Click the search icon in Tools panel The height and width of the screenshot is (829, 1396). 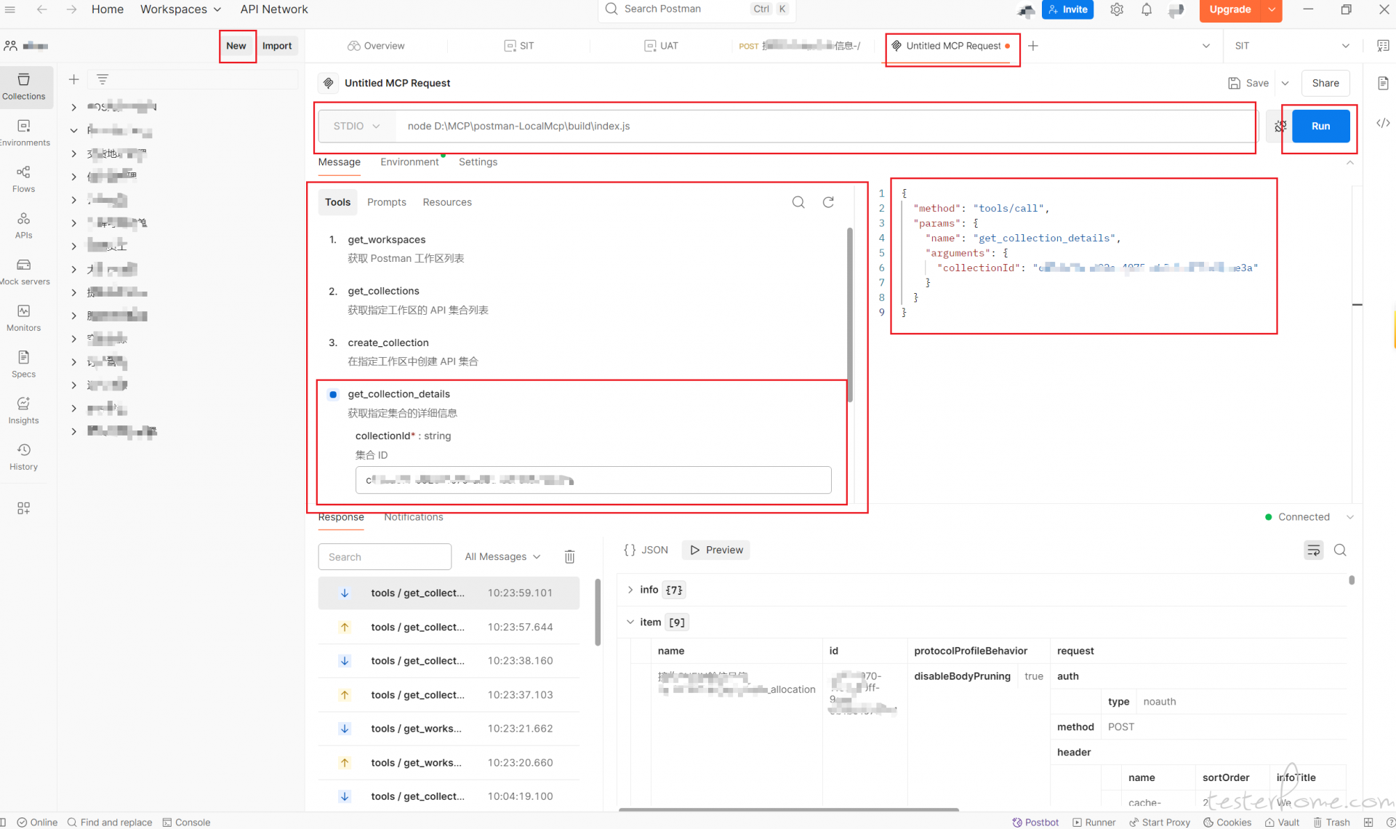coord(798,202)
